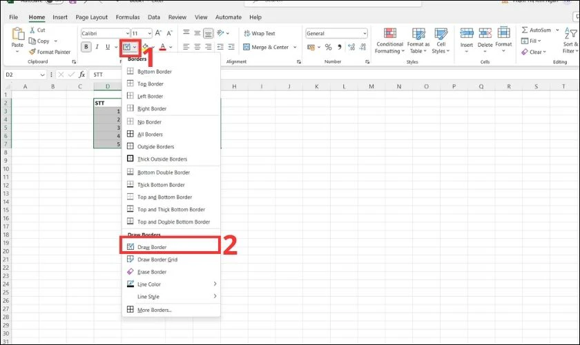Toggle Italic formatting

(x=97, y=47)
